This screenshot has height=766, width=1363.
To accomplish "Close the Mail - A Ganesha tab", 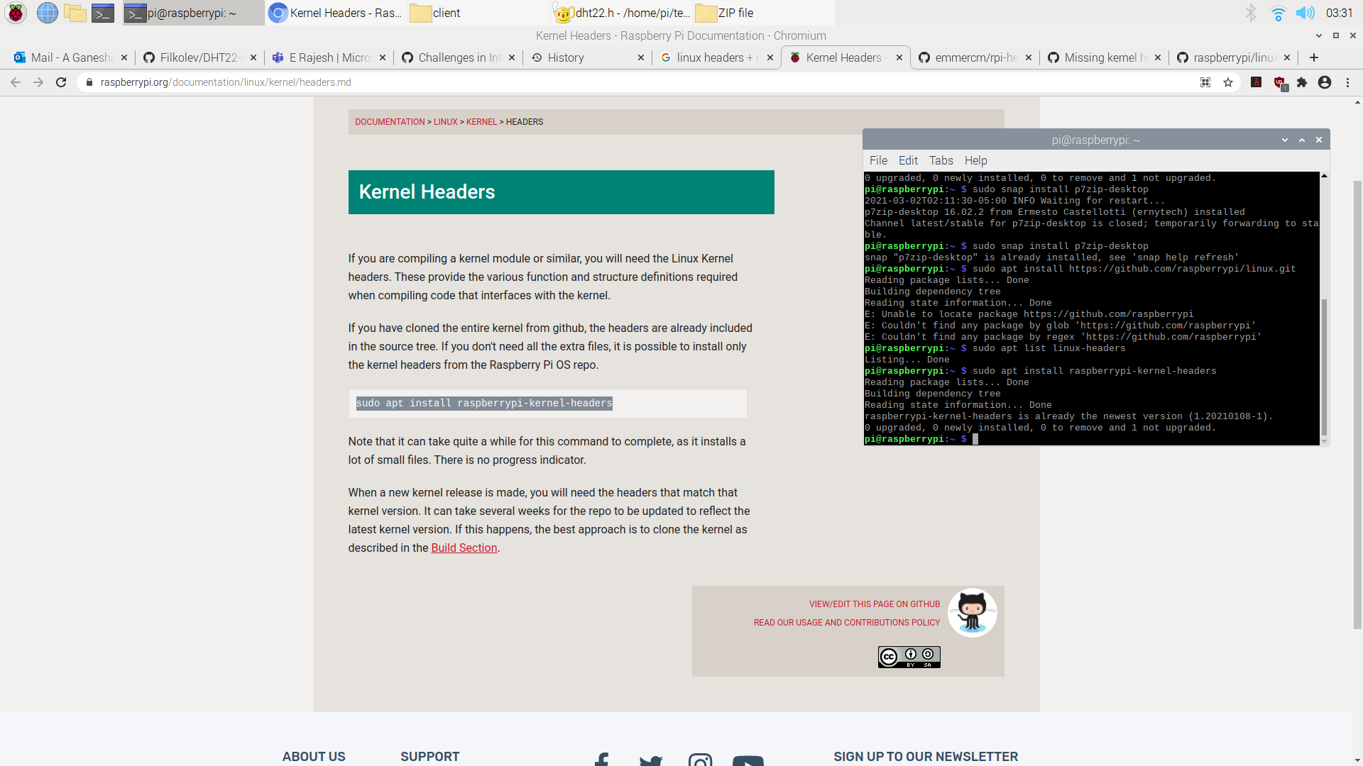I will [x=124, y=57].
